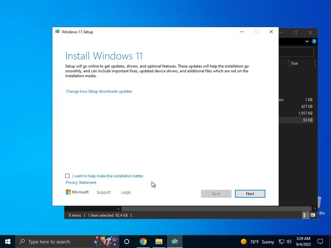Viewport: 331px width, 248px height.
Task: Expand the File Explorer ribbon chevron
Action: 307,41
